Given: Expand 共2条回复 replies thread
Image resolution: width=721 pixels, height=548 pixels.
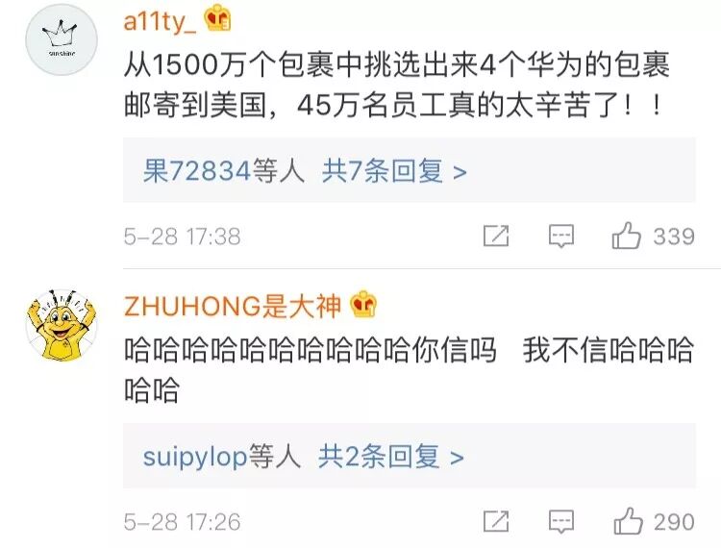Looking at the screenshot, I should [x=391, y=457].
